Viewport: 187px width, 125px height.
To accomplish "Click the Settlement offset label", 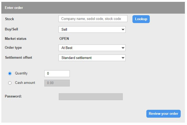I will pyautogui.click(x=18, y=57).
